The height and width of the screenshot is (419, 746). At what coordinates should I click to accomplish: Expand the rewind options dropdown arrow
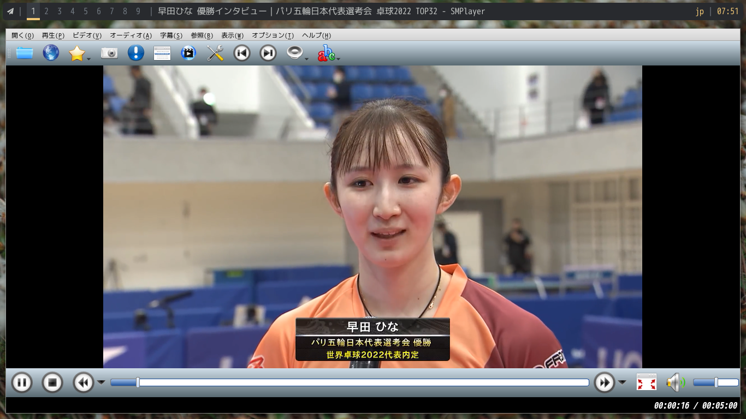pyautogui.click(x=101, y=382)
